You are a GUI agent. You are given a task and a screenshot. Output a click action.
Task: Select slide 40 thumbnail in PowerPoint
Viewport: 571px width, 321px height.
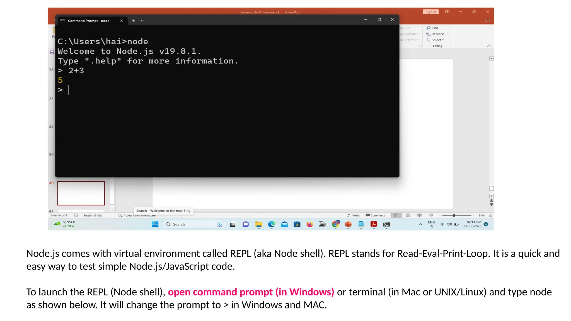tap(81, 193)
